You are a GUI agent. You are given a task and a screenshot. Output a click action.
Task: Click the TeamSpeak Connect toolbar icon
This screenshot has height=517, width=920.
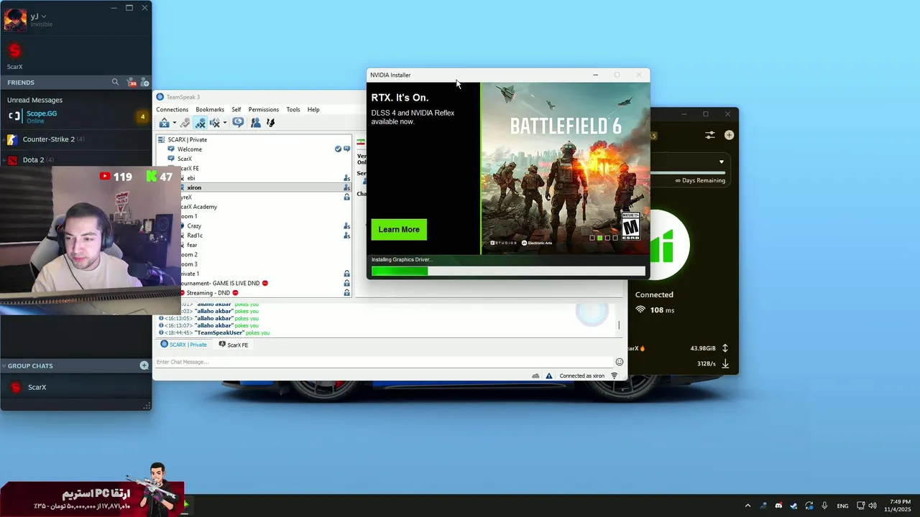tap(165, 123)
